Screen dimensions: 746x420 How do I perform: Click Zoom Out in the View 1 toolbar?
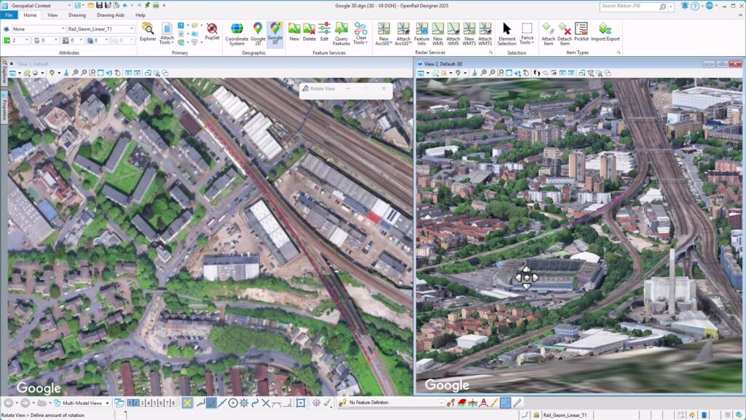pyautogui.click(x=84, y=73)
